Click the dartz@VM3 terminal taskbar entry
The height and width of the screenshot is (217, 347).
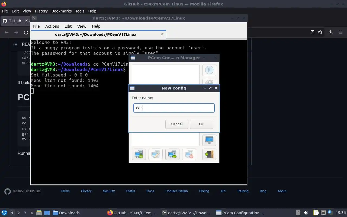click(187, 213)
